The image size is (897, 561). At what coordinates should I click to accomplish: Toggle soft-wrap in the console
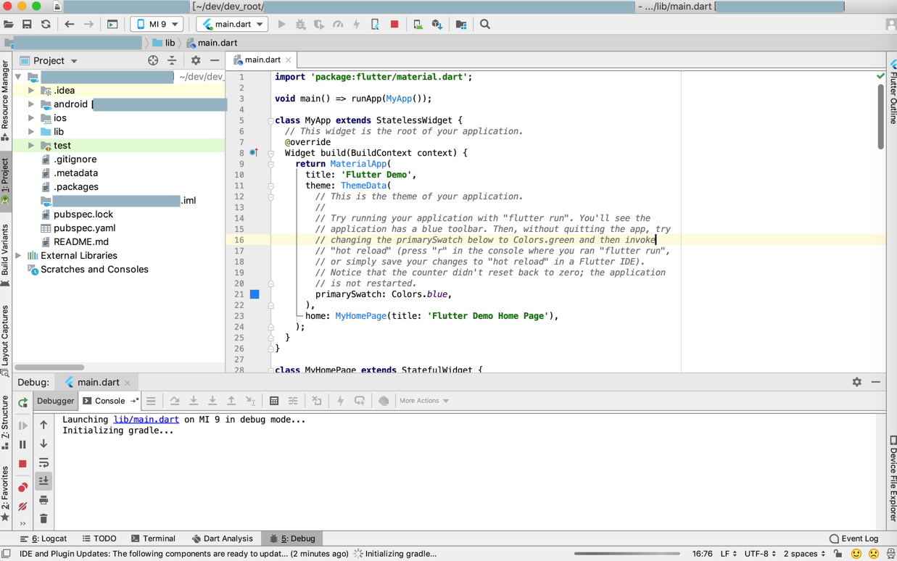[44, 462]
